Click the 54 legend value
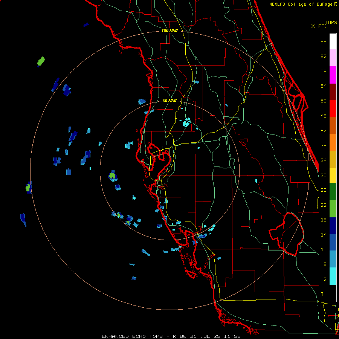The image size is (339, 339). point(324,86)
